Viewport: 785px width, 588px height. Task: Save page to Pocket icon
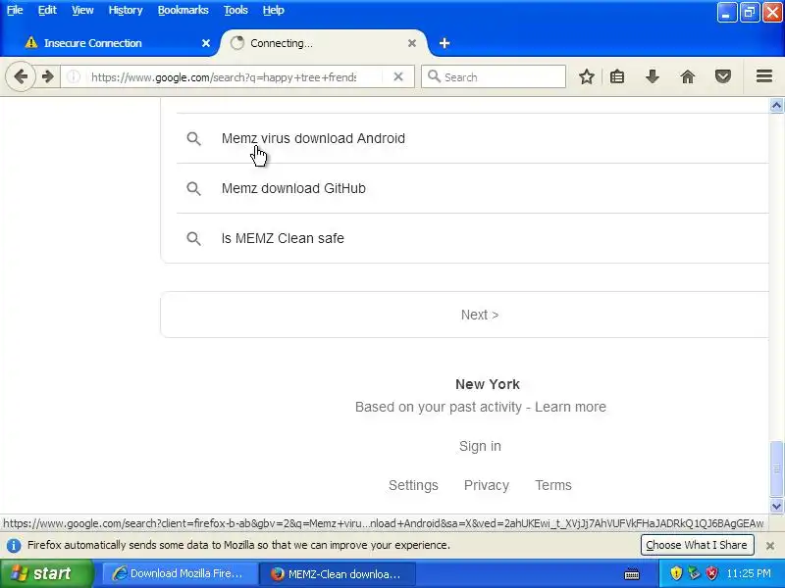(x=722, y=76)
